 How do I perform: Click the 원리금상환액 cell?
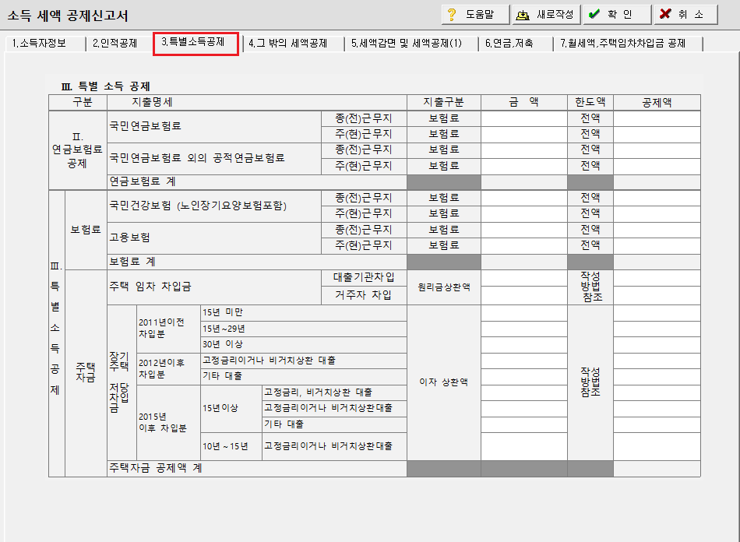pos(444,287)
